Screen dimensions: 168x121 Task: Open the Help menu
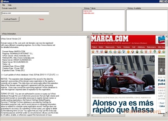click(x=10, y=5)
